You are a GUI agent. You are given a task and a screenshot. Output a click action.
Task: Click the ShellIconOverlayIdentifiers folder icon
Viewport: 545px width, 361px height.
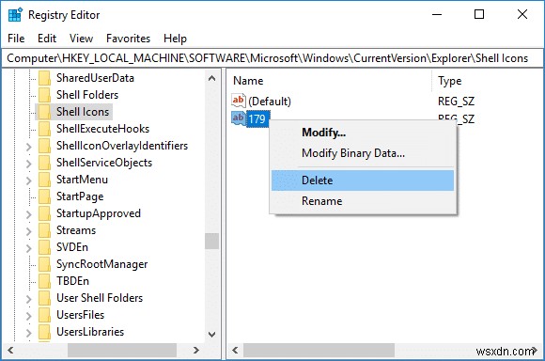click(x=45, y=146)
